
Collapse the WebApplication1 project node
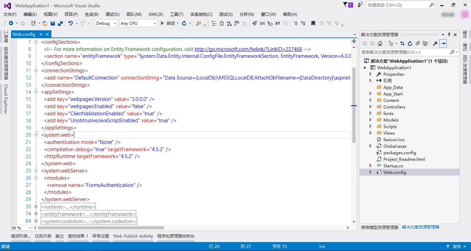365,67
